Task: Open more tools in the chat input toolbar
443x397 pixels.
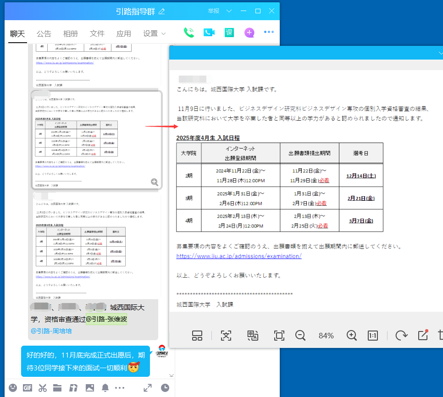Action: point(120,388)
